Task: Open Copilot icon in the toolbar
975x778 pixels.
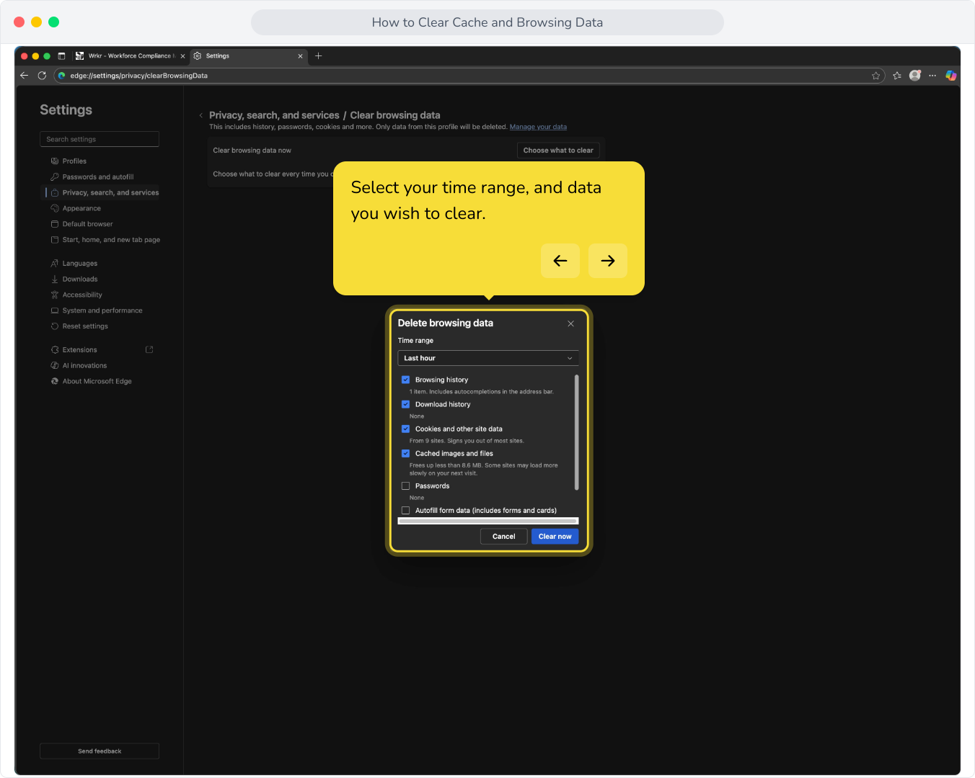Action: [951, 75]
